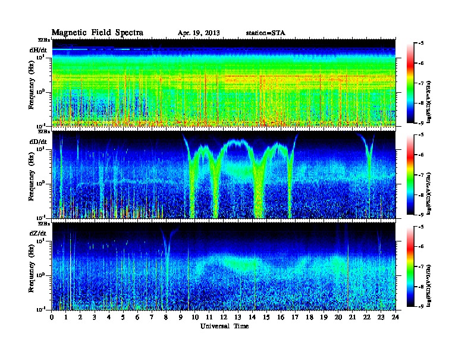This screenshot has height=364, width=471.
Task: Click hour tick label "18" on time axis
Action: click(309, 317)
